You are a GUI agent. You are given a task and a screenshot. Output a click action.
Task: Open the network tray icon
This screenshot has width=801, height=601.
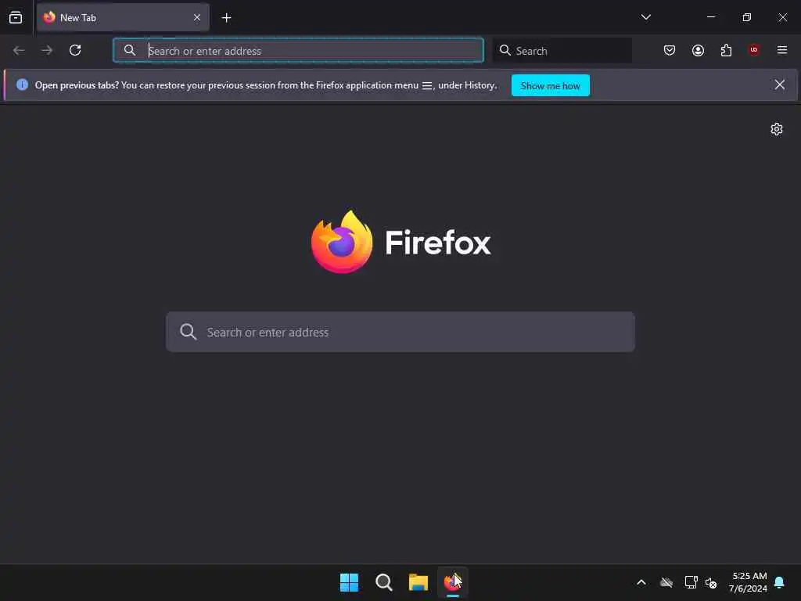point(691,582)
